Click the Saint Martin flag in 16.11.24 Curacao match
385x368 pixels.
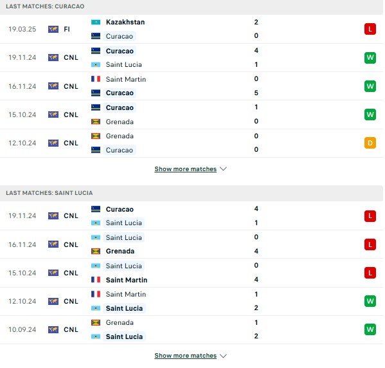tap(96, 79)
